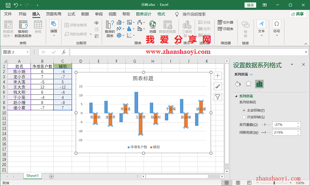The height and width of the screenshot is (186, 310).
Task: Open the Chart Design (图表设计) tab
Action: tap(144, 14)
